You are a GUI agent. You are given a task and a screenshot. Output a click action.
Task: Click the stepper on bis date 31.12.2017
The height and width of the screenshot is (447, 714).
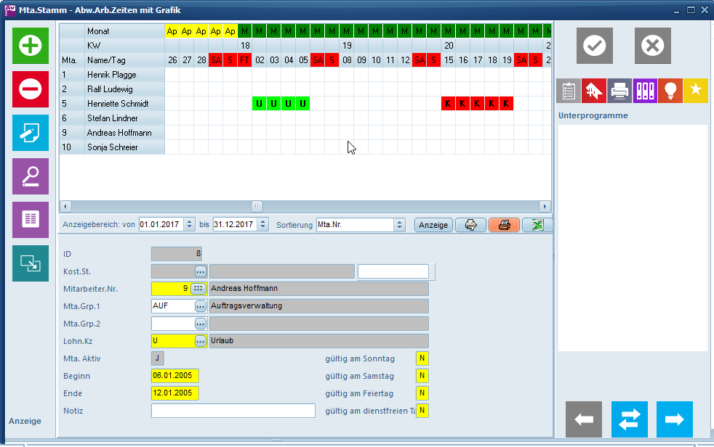[x=262, y=225]
